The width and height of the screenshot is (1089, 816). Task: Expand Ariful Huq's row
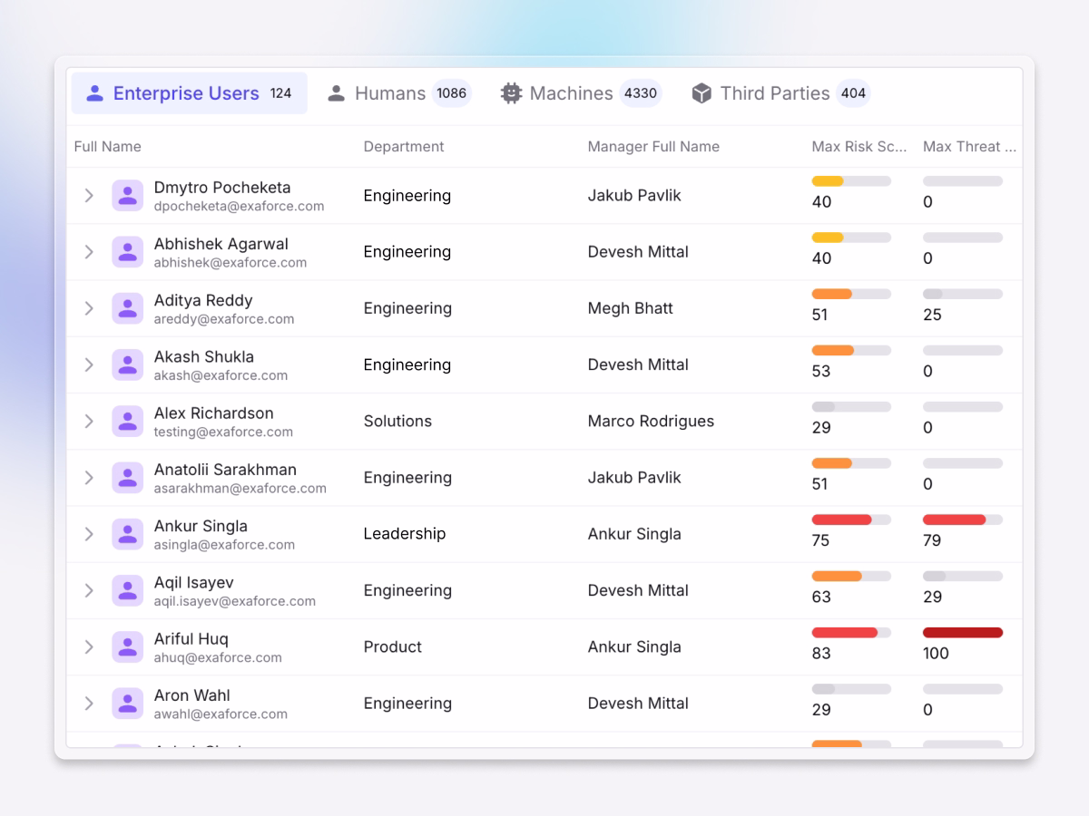point(88,646)
